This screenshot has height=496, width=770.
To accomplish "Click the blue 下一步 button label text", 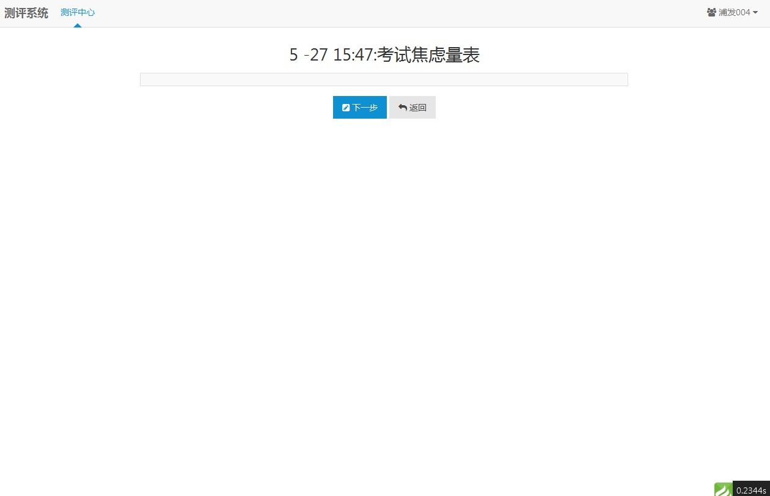I will [x=365, y=108].
